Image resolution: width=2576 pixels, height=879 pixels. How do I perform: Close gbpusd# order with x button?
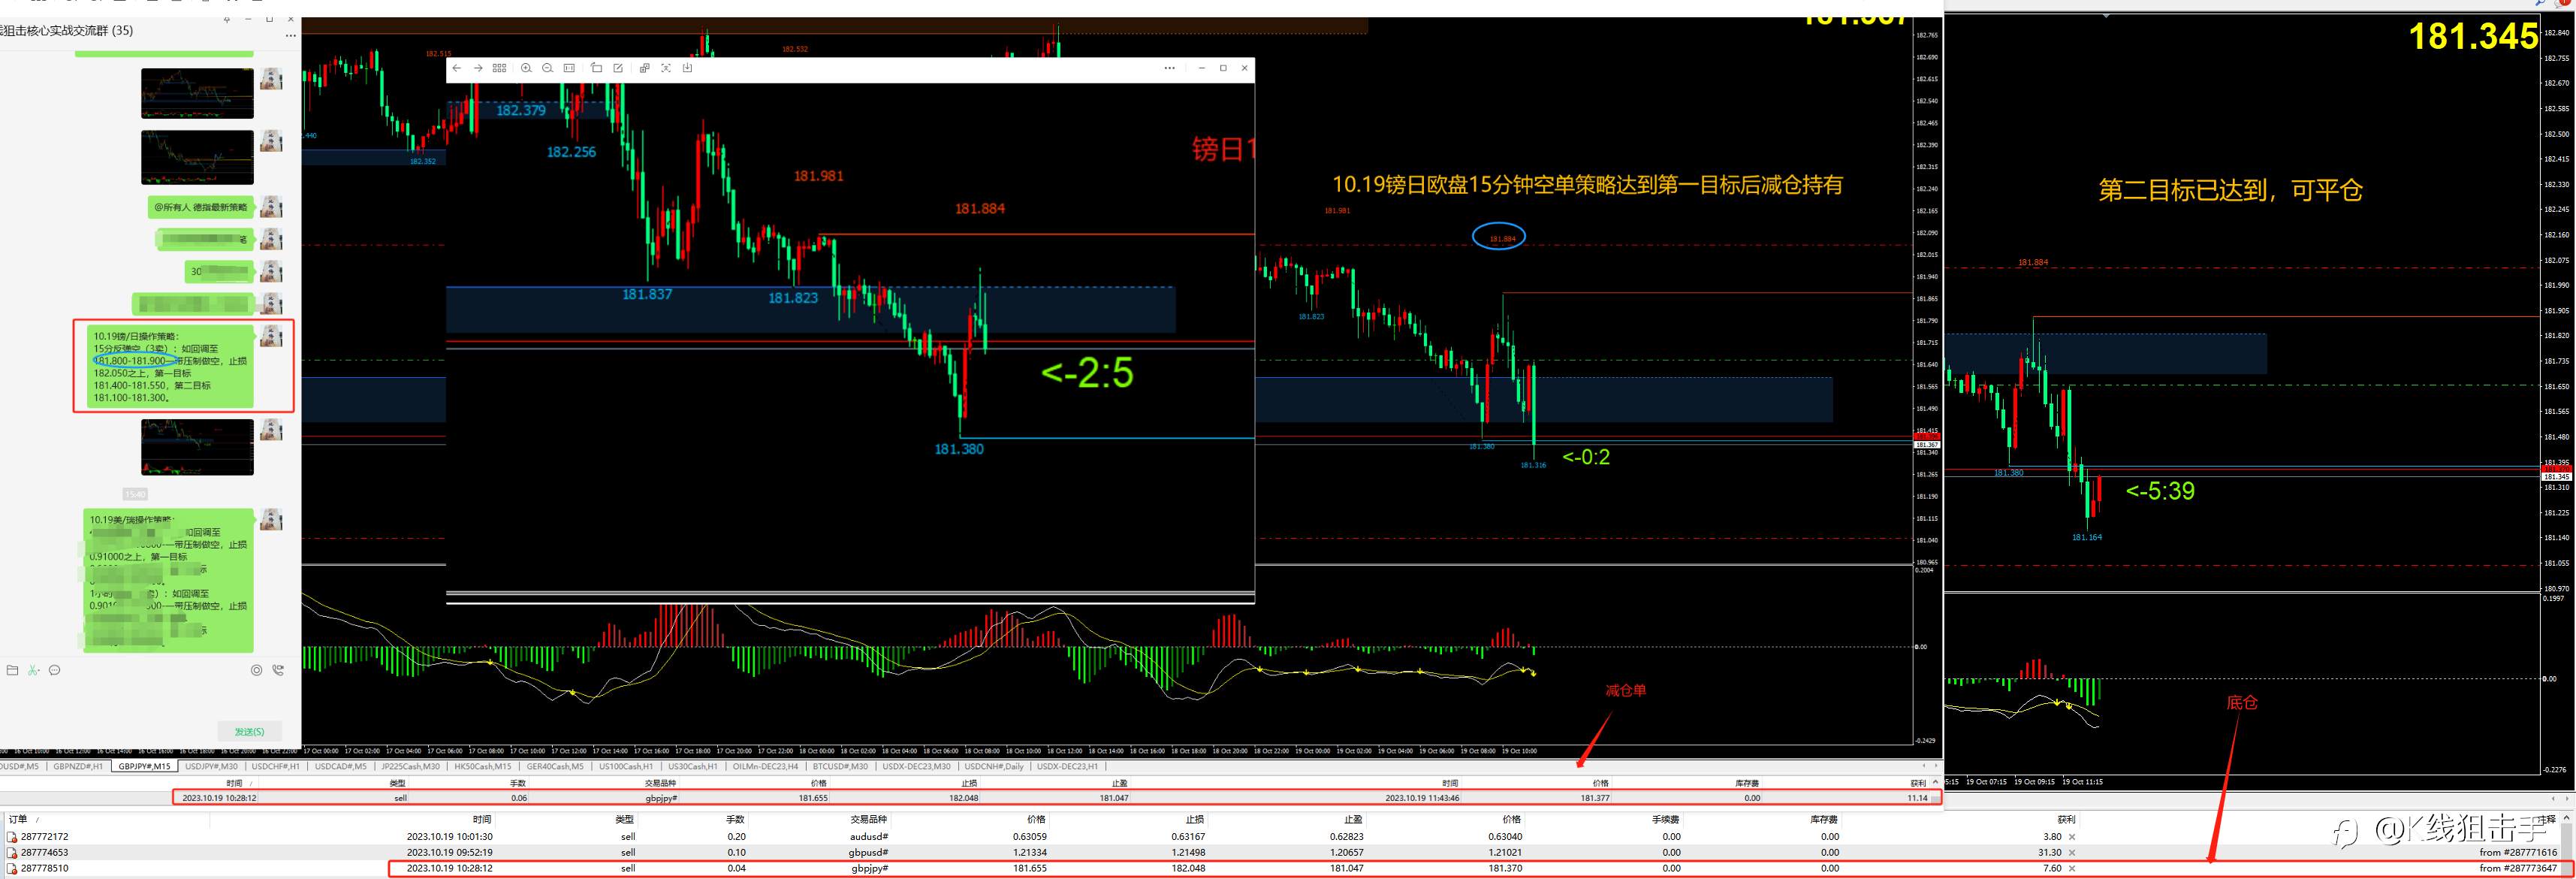(2071, 853)
